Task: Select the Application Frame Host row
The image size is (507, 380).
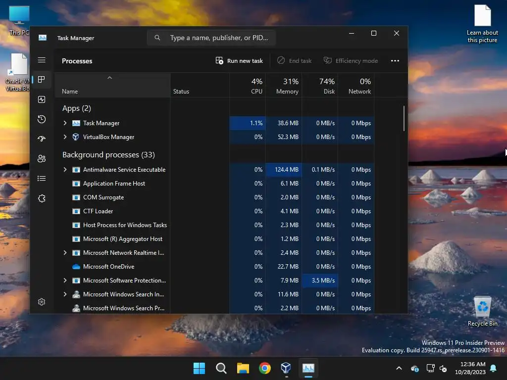Action: click(215, 184)
